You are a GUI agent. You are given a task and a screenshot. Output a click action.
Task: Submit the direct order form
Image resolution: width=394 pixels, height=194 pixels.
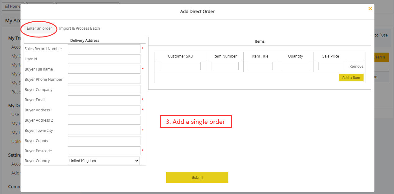[197, 178]
